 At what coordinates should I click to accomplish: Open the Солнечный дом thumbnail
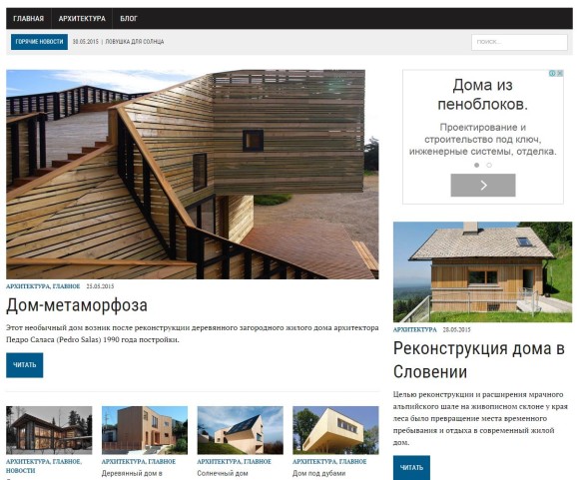(240, 430)
